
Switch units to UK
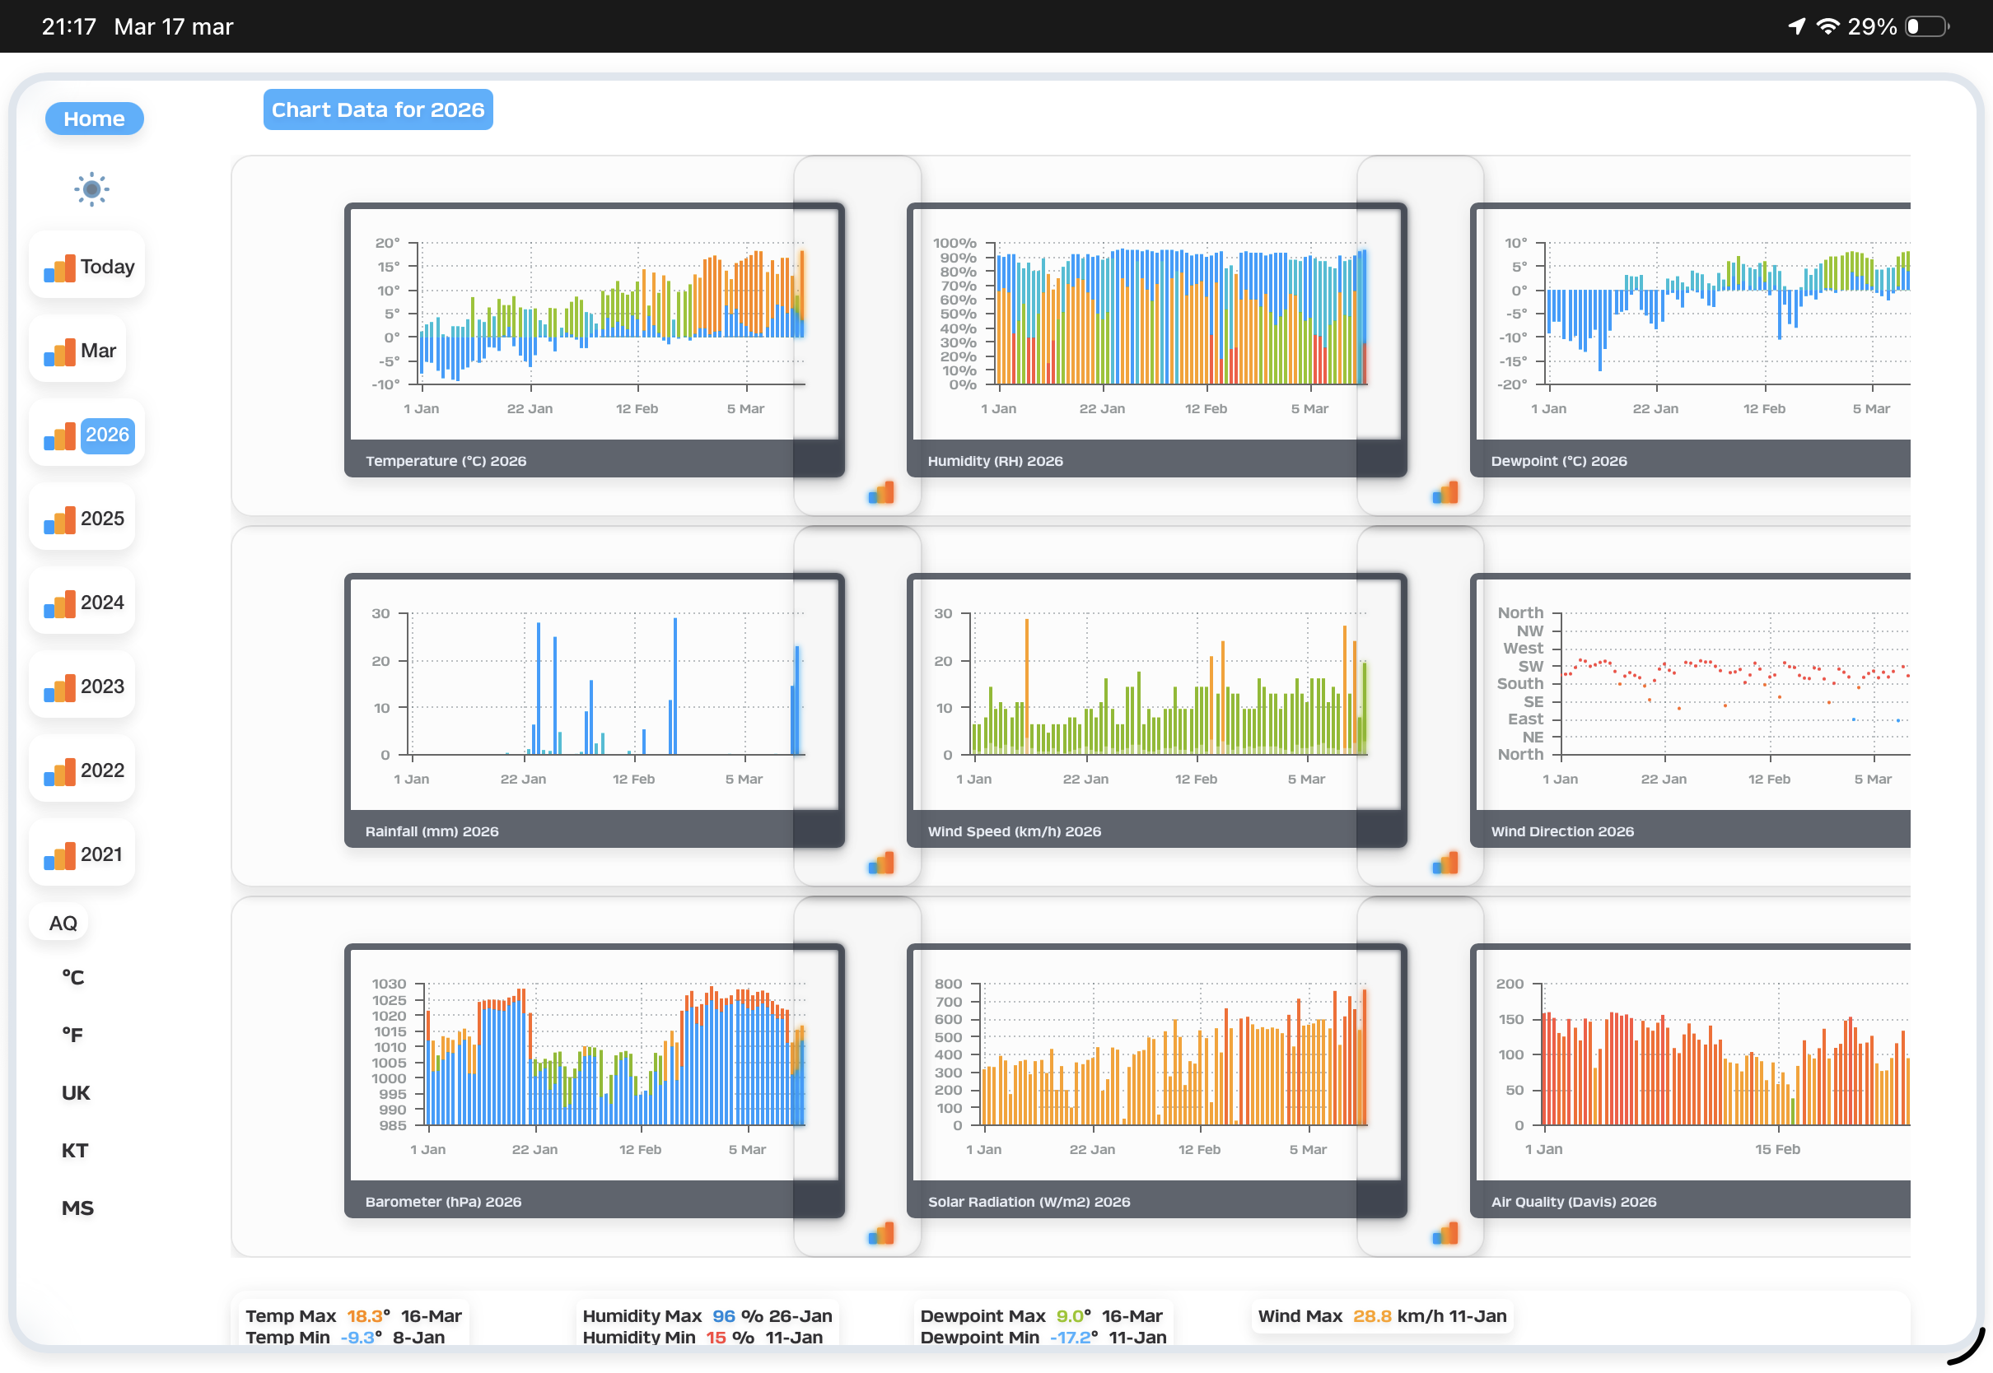pos(76,1092)
